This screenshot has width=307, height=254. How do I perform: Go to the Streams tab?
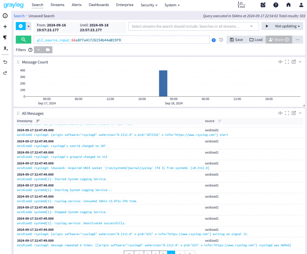tap(57, 5)
